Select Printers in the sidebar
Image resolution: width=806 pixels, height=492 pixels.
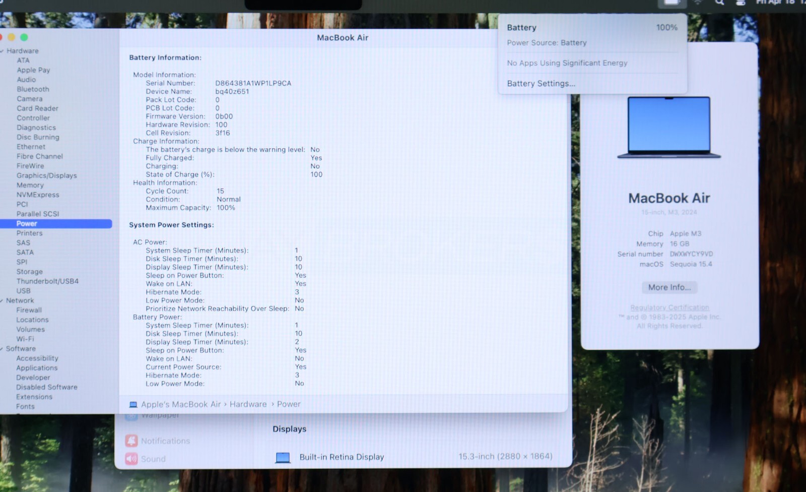tap(29, 233)
